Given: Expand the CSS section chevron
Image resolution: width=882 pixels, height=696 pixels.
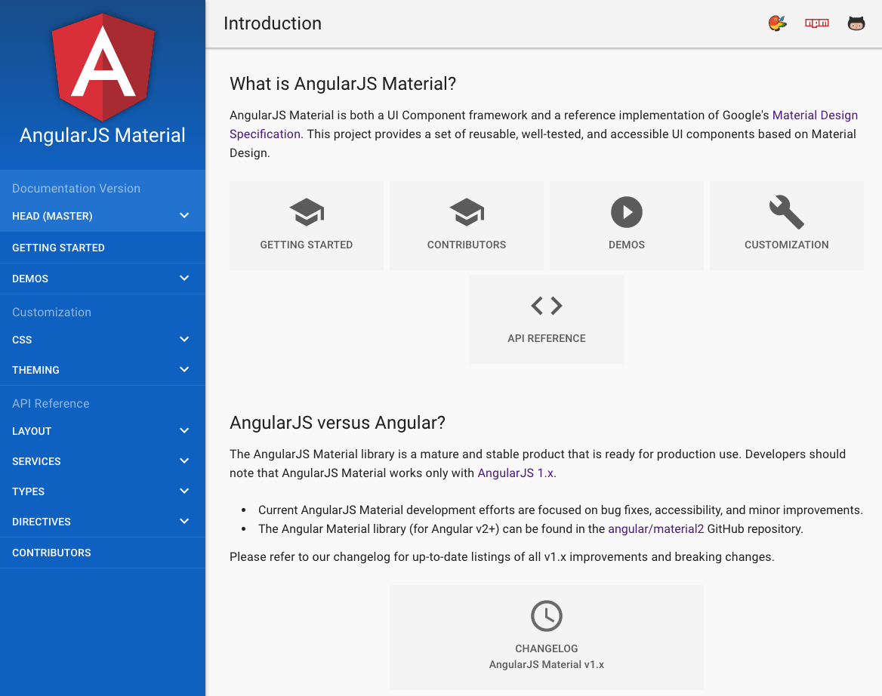Looking at the screenshot, I should (x=184, y=339).
